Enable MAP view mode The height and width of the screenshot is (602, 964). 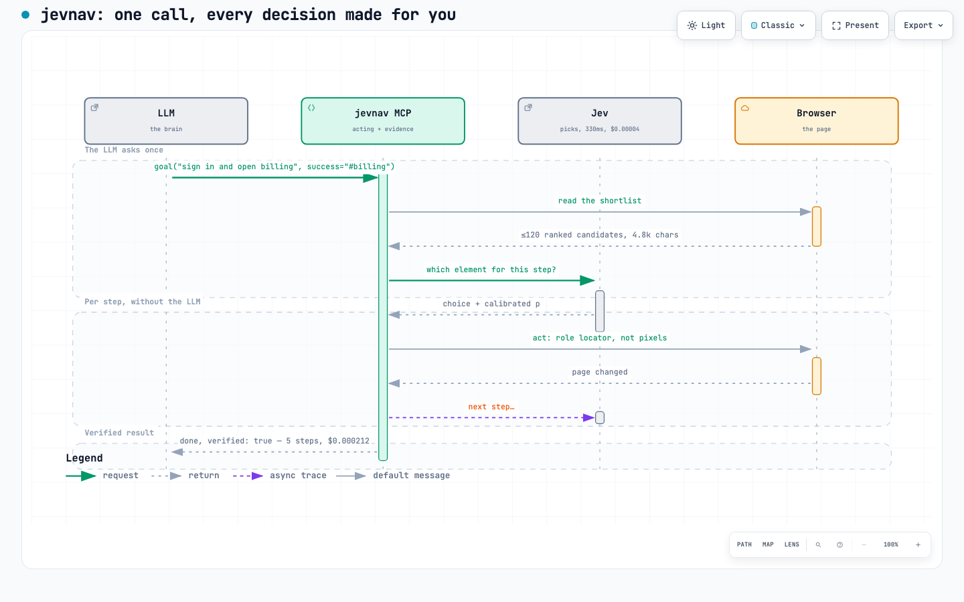coord(768,544)
